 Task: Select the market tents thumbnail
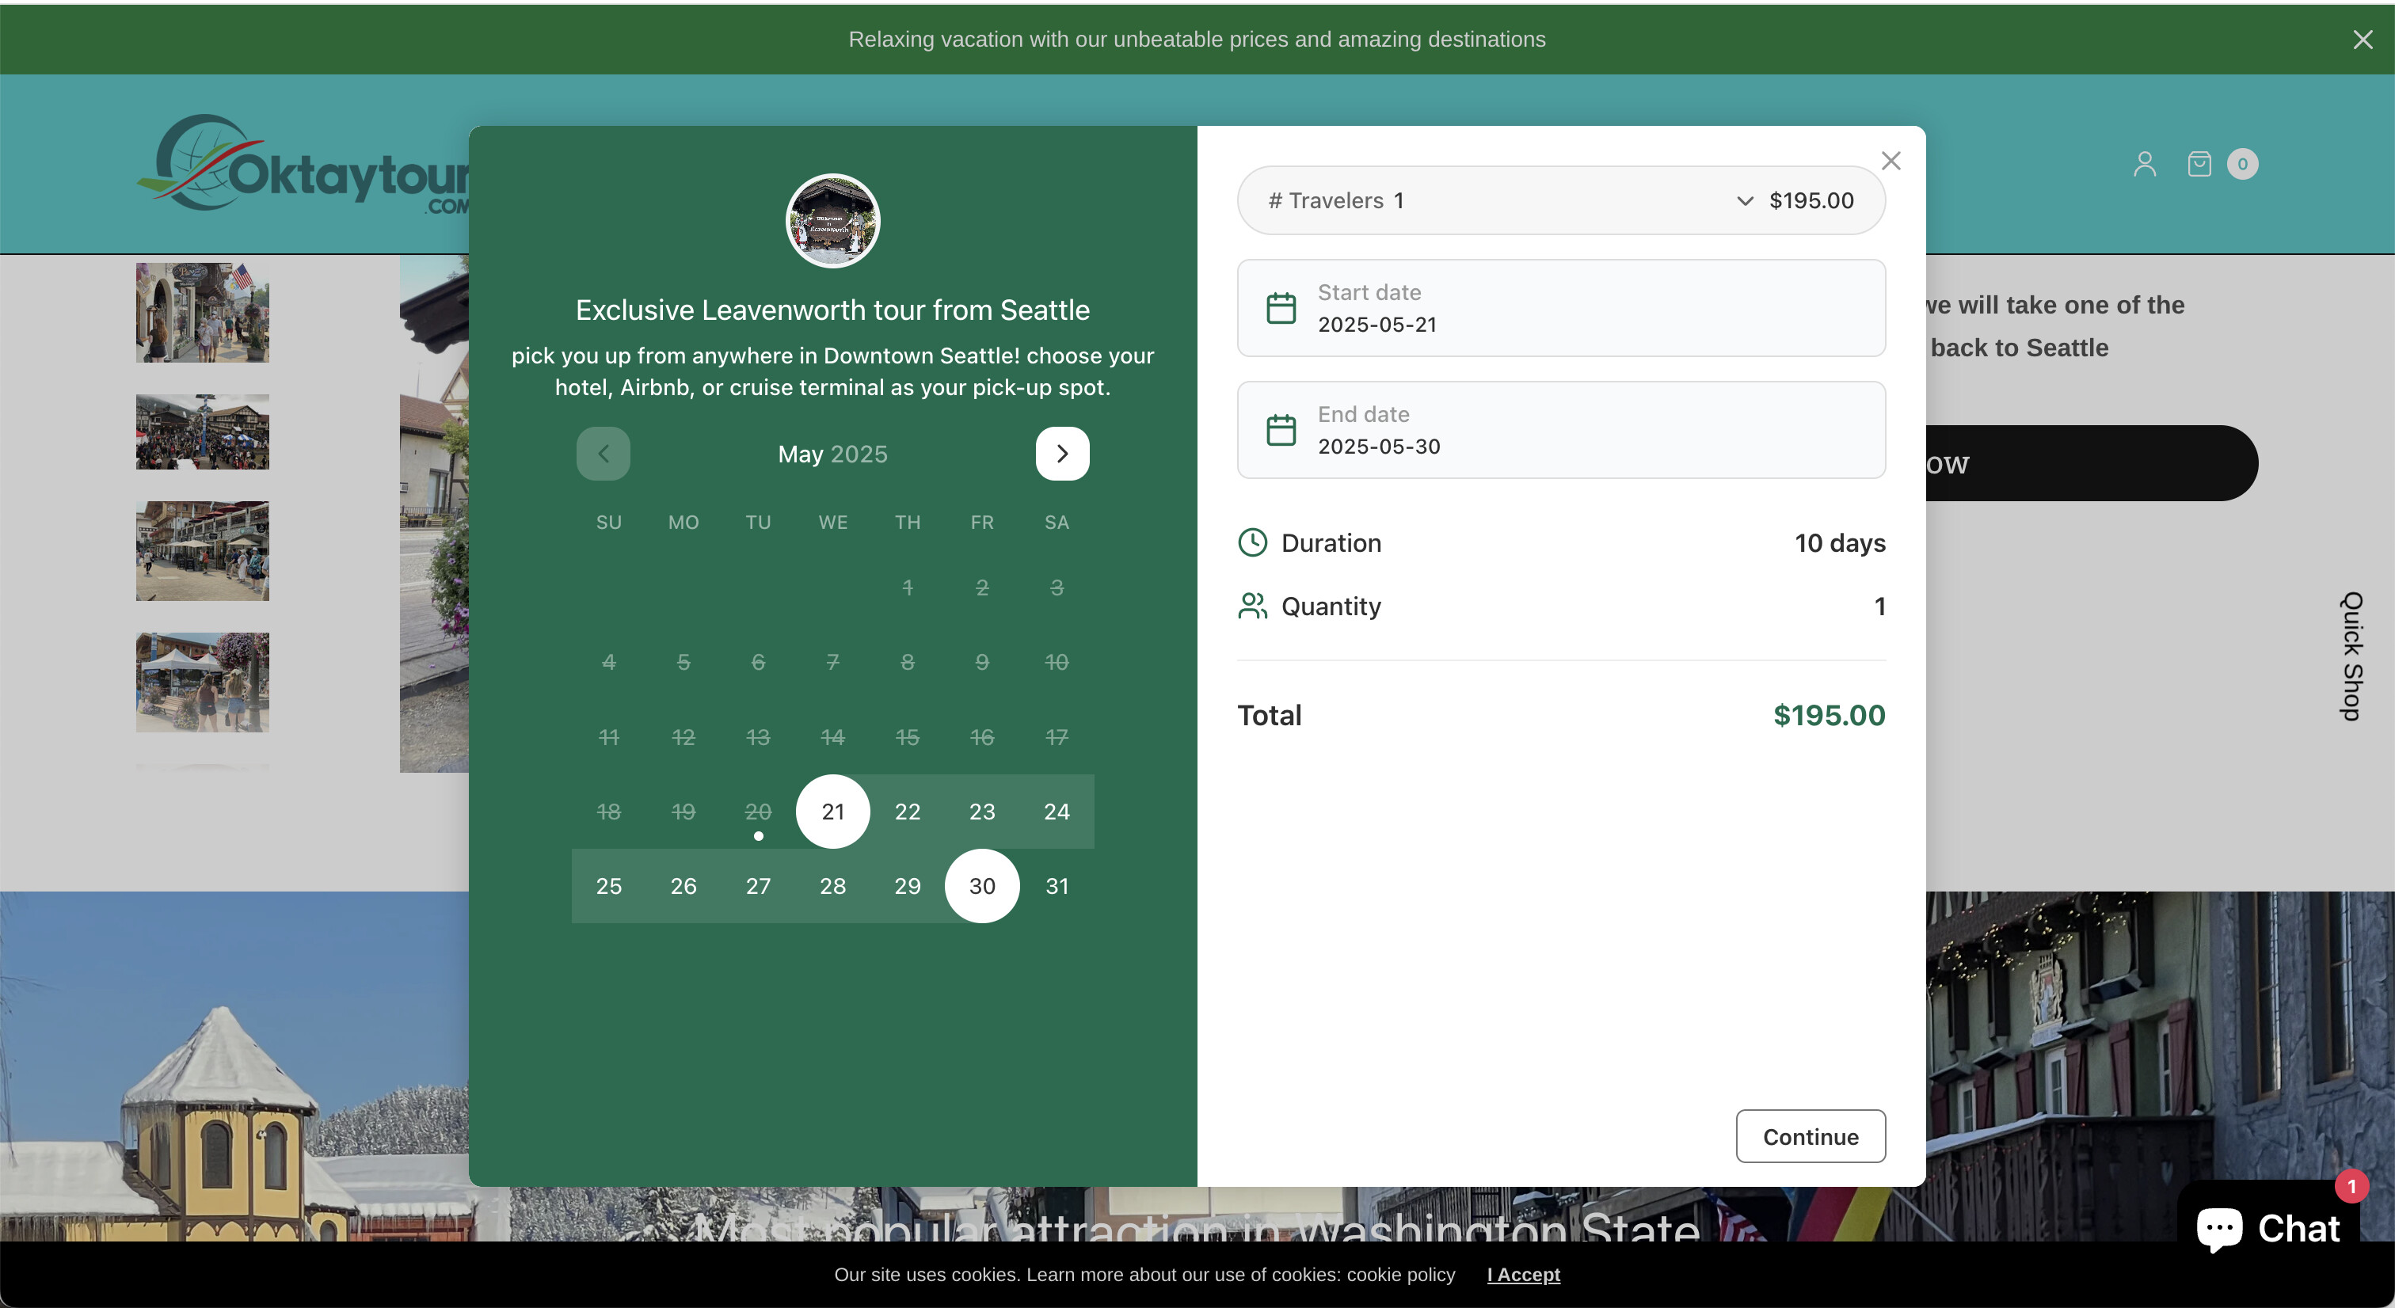pyautogui.click(x=203, y=683)
